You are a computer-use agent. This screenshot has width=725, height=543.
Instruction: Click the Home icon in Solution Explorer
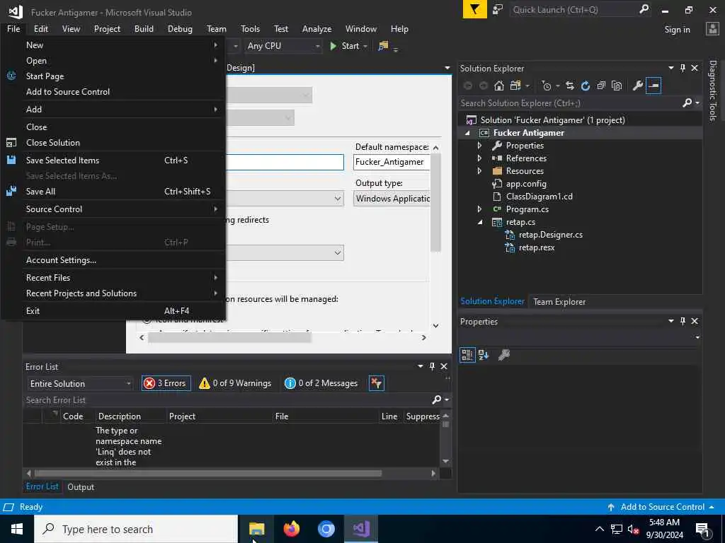(498, 86)
